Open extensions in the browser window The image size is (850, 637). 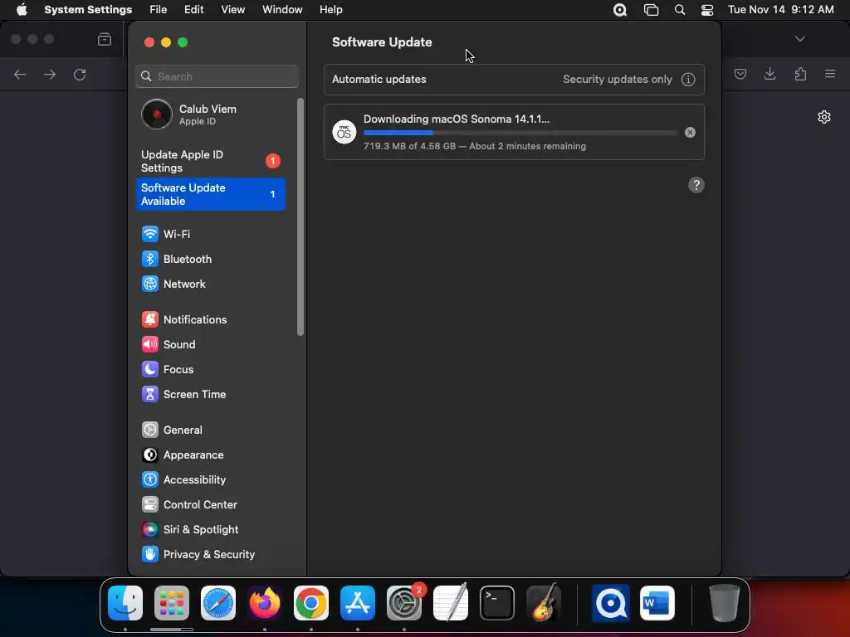800,74
